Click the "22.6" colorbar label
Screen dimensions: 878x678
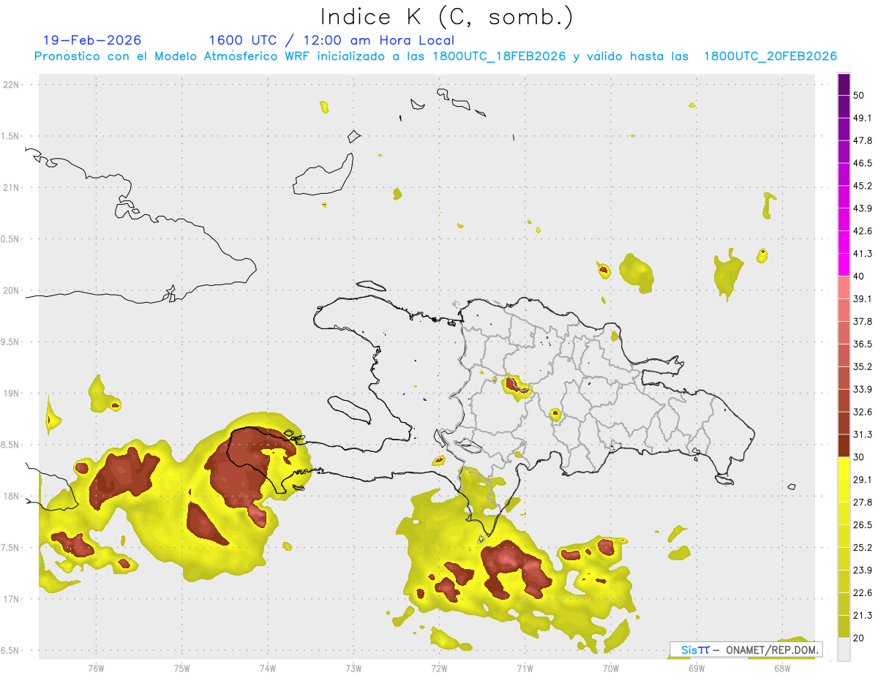click(863, 593)
